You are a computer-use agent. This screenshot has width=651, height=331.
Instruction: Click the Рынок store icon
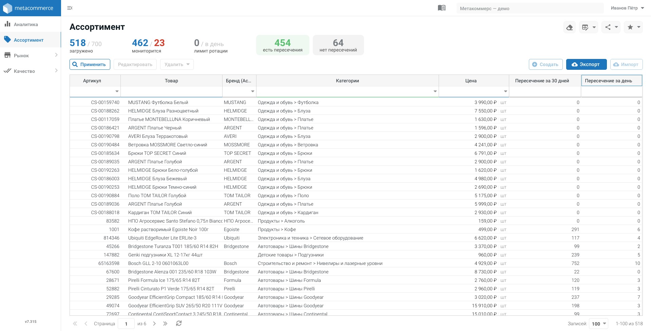(7, 55)
